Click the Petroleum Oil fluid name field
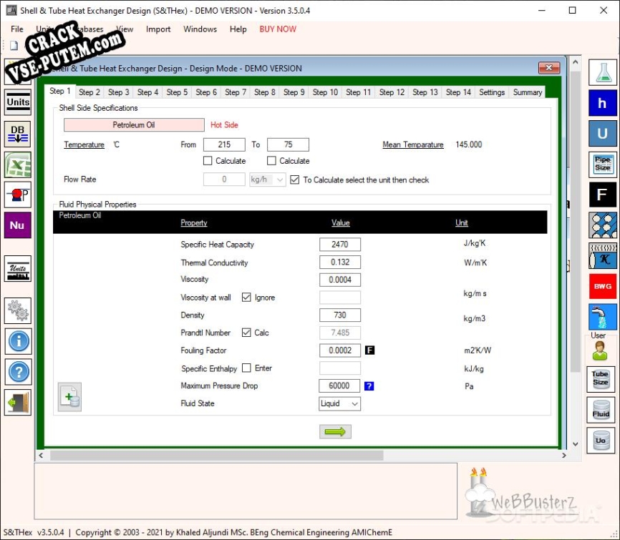The width and height of the screenshot is (620, 540). click(134, 125)
